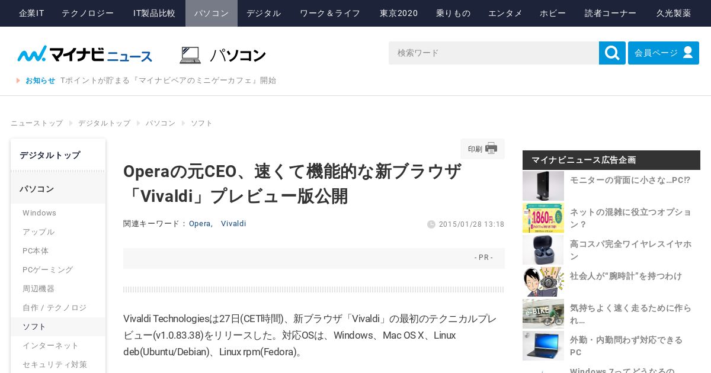Open the cartoon watch thumbnail
This screenshot has height=373, width=711.
tap(543, 282)
